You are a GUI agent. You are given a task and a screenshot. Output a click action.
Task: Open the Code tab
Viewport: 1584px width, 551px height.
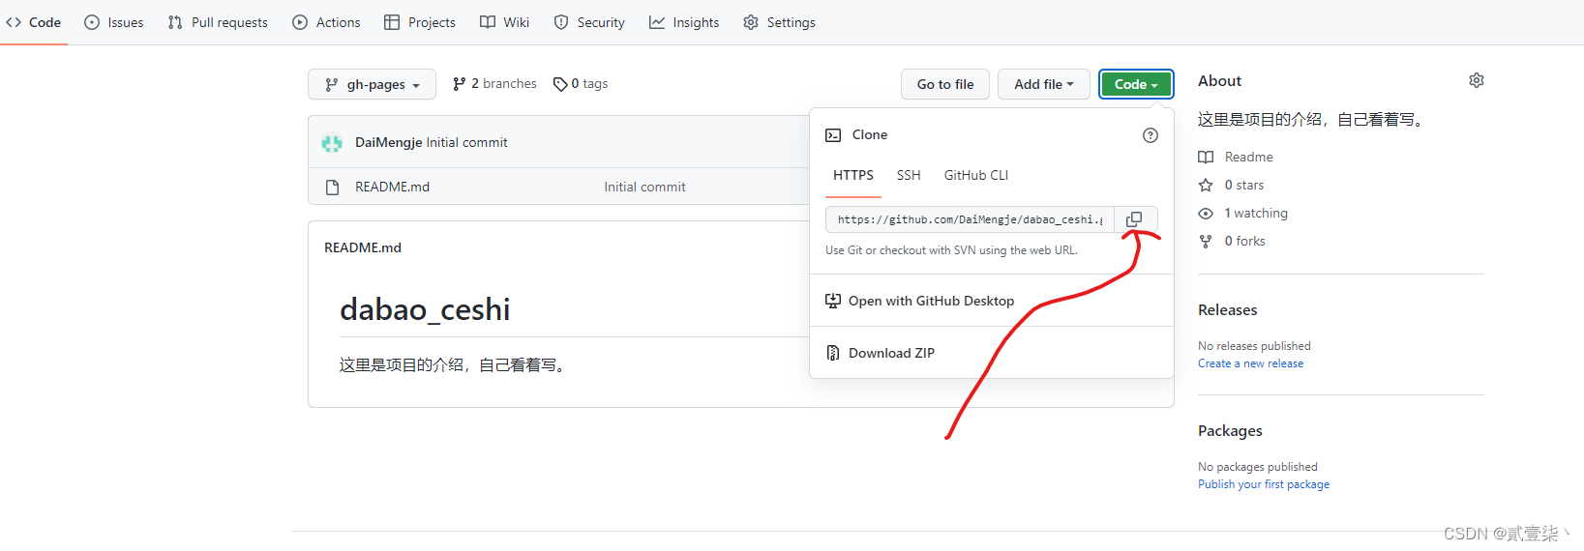[x=34, y=22]
